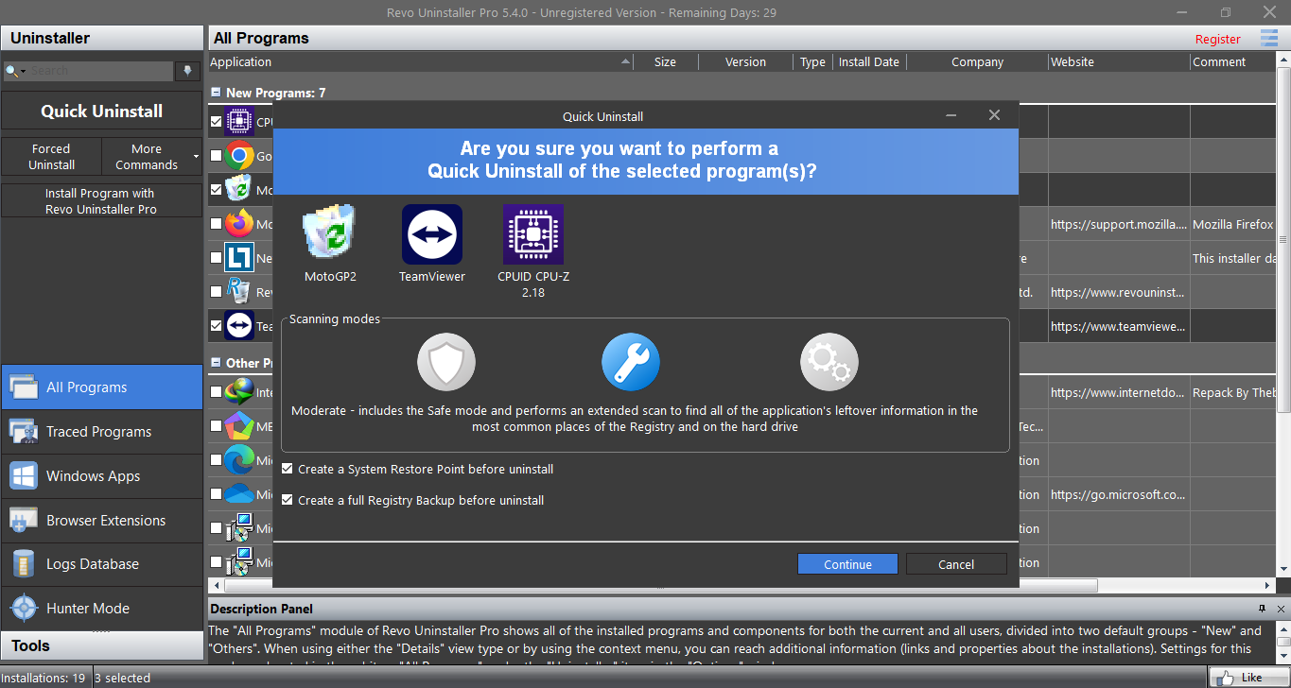Select the Safe scanning mode shield icon
1291x688 pixels.
pyautogui.click(x=446, y=362)
